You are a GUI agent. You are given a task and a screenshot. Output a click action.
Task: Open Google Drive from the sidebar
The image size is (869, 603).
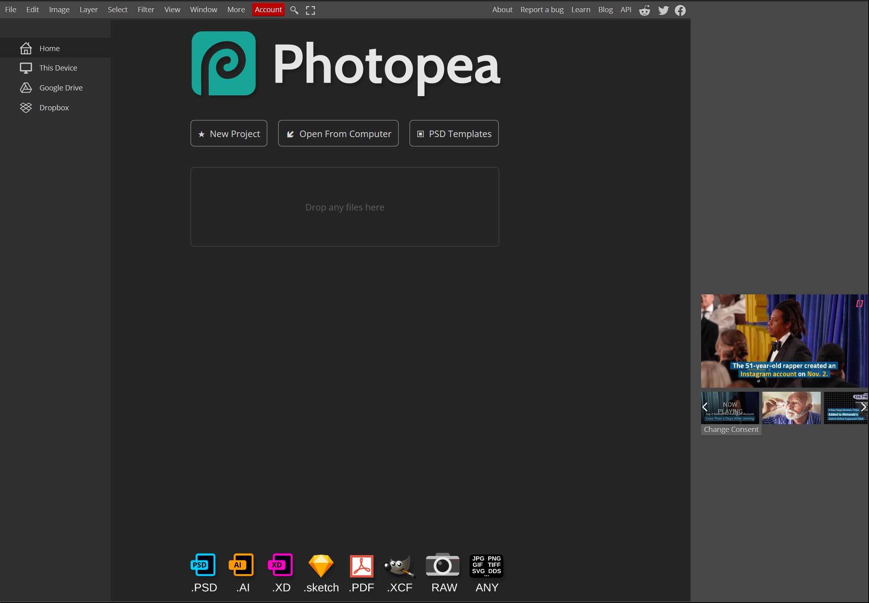click(61, 88)
